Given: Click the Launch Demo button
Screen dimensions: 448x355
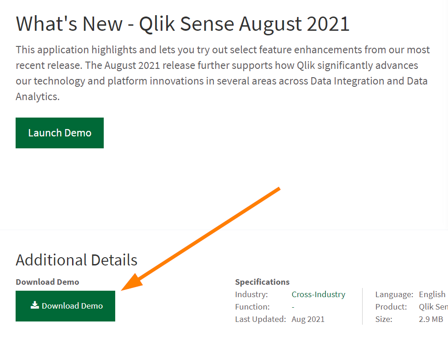Looking at the screenshot, I should click(59, 133).
